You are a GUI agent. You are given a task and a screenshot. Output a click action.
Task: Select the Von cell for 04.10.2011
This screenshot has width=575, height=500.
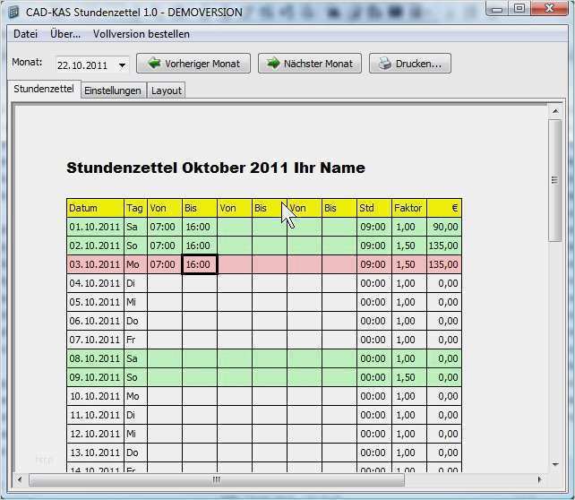tap(164, 283)
